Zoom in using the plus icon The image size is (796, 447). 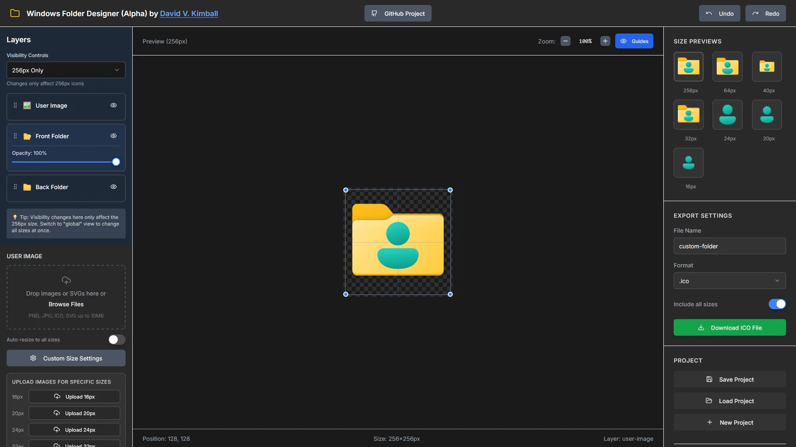(x=605, y=41)
